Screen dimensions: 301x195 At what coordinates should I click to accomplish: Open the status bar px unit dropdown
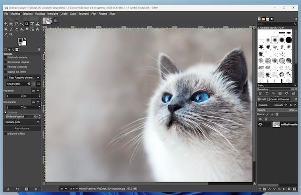(64, 189)
